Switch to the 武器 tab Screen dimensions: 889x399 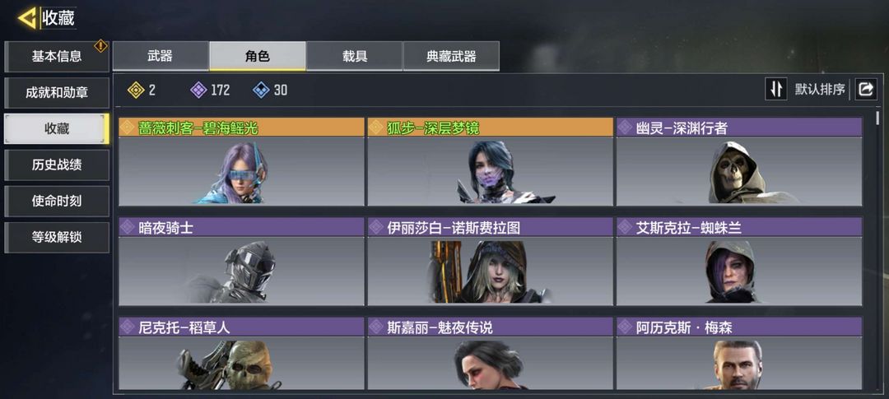point(161,56)
